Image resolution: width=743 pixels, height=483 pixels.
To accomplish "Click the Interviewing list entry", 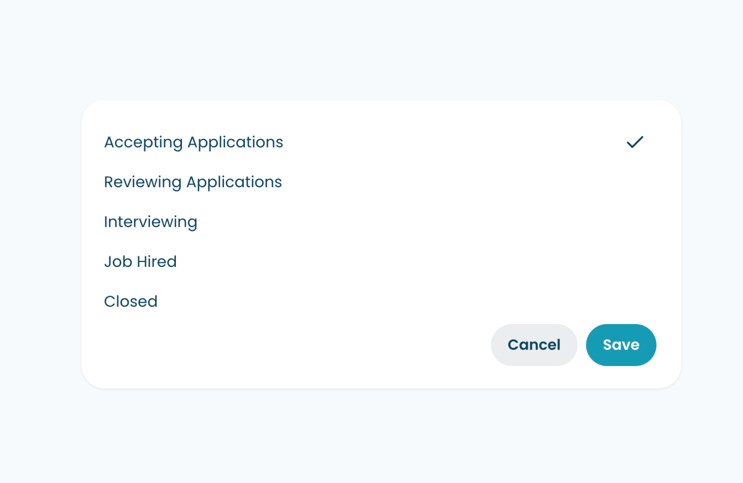I will (x=381, y=222).
